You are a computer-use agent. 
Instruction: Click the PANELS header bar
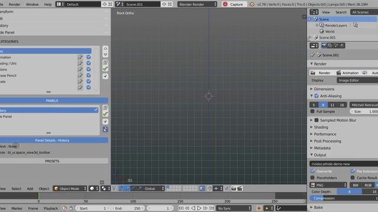point(52,101)
